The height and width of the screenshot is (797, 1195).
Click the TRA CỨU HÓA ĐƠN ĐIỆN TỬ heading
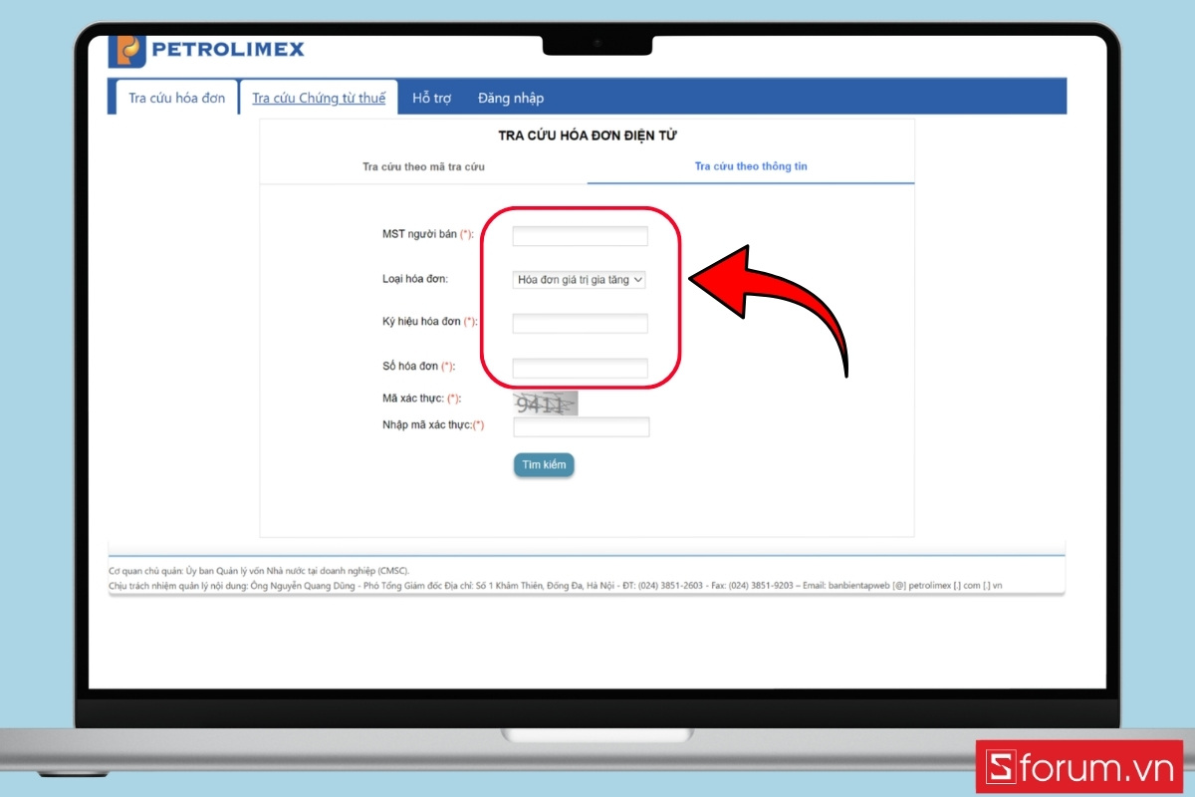tap(587, 134)
